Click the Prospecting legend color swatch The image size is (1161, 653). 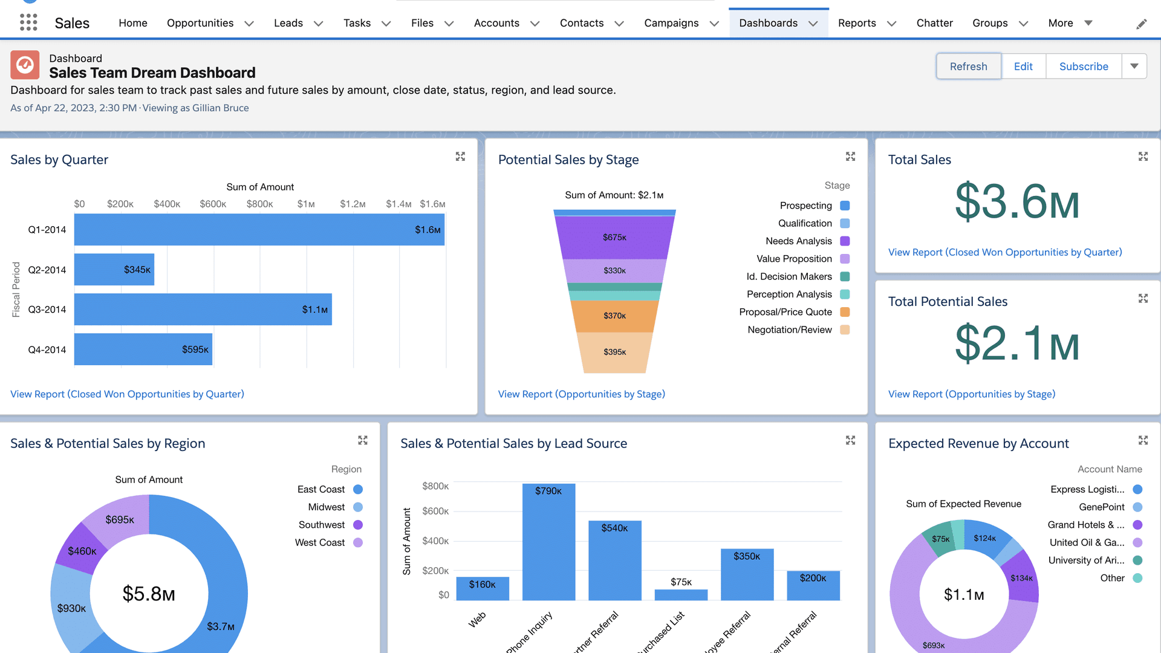845,206
